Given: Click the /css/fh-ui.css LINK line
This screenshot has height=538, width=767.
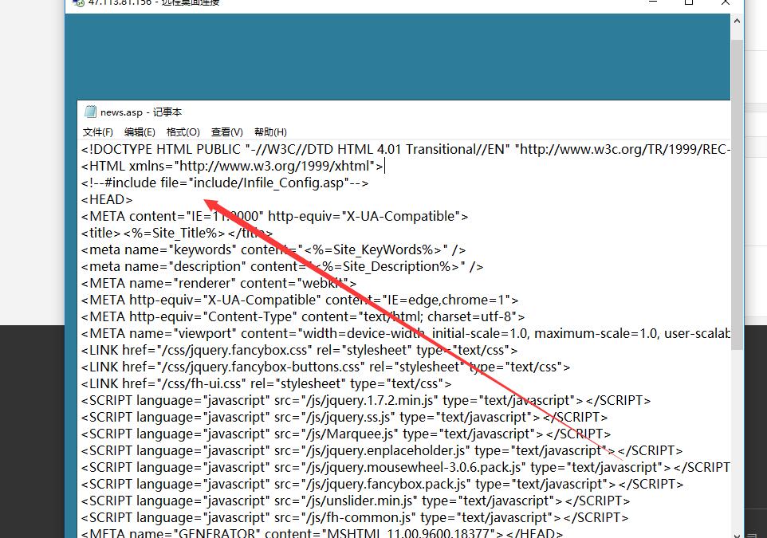Looking at the screenshot, I should (266, 383).
